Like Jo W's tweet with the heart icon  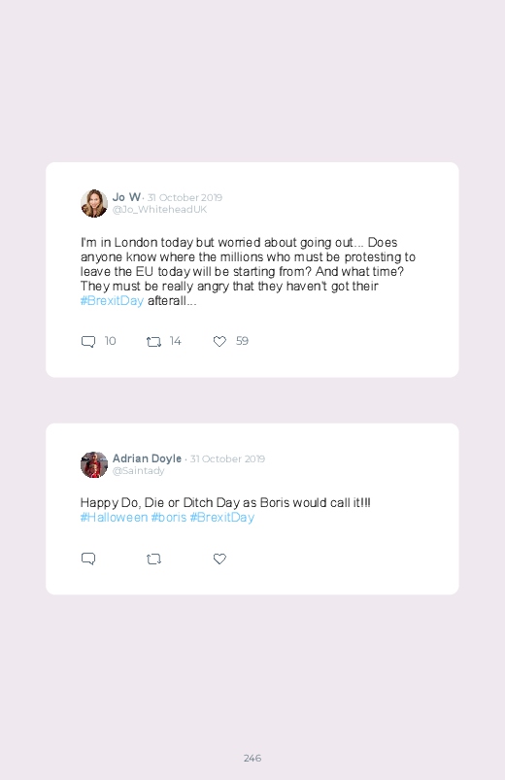coord(219,341)
